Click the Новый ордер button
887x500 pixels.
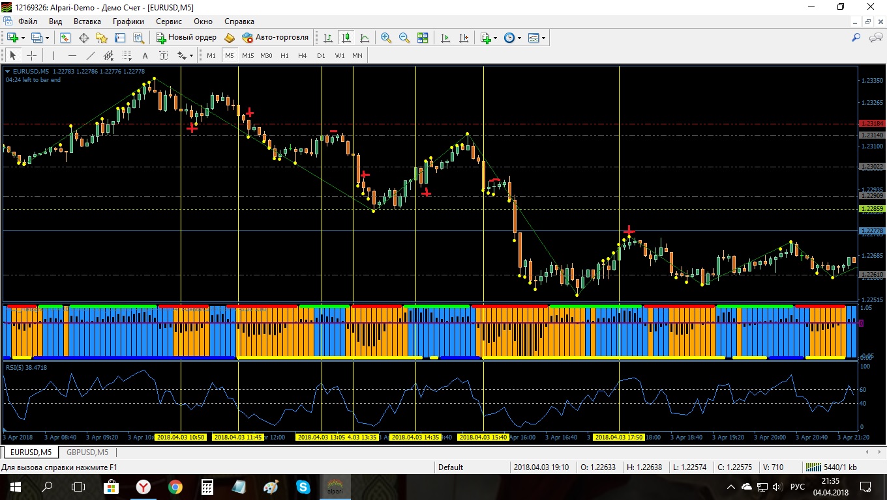[x=186, y=38]
